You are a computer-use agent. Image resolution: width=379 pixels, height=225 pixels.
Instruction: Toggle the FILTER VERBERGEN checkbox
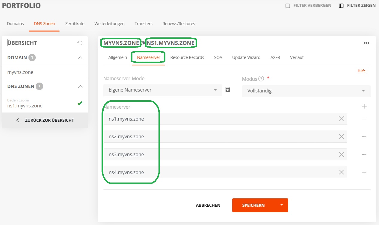click(x=288, y=6)
